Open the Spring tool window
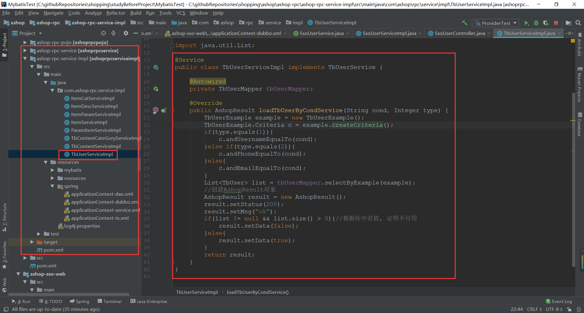The width and height of the screenshot is (584, 313). [x=79, y=301]
